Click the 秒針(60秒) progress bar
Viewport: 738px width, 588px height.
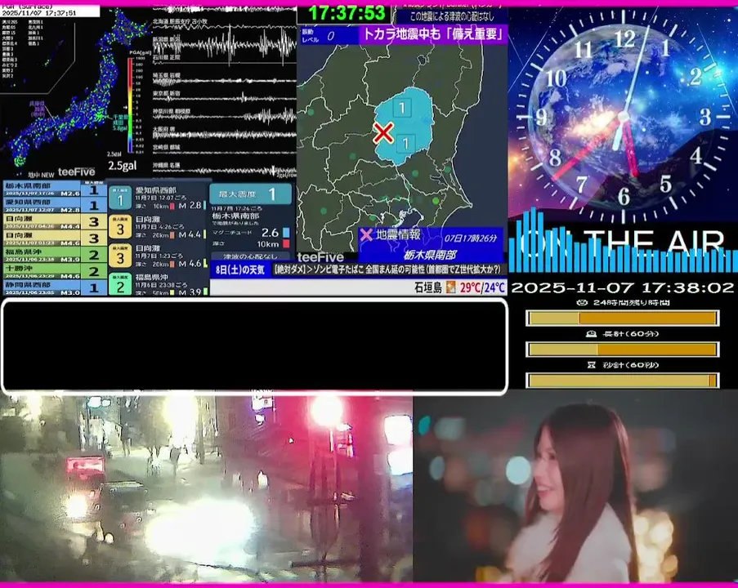point(622,380)
